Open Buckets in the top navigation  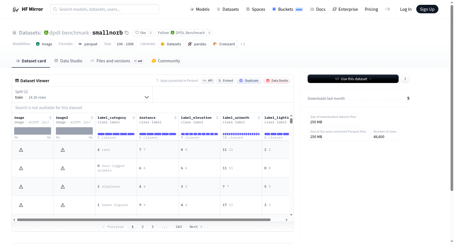click(x=287, y=9)
